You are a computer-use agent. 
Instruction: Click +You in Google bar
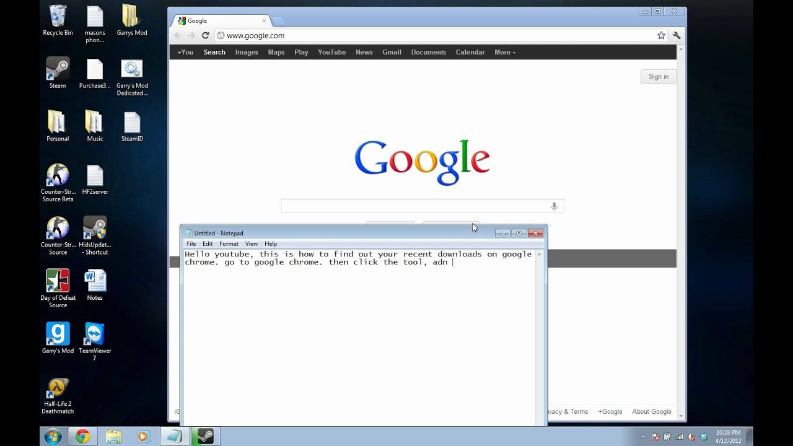[x=185, y=52]
